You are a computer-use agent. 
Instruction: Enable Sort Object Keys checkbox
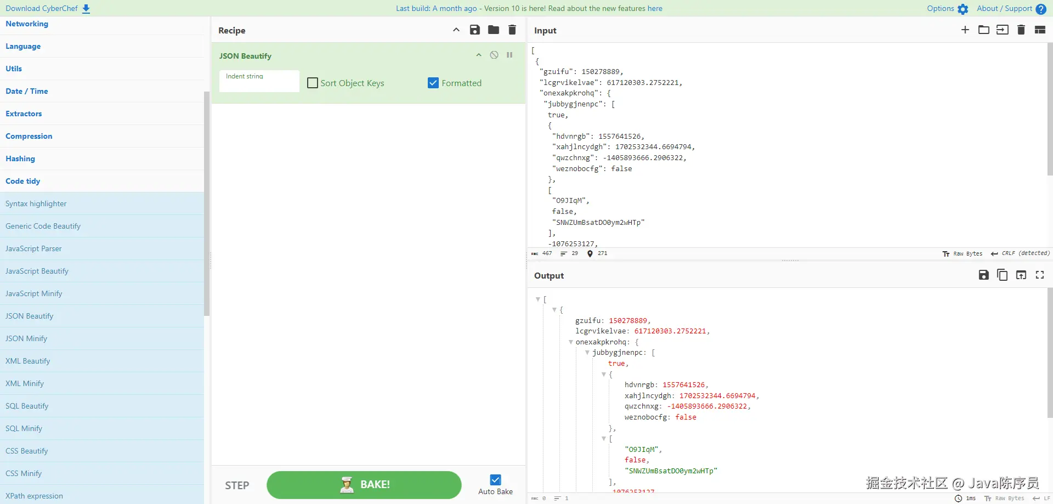pos(313,83)
